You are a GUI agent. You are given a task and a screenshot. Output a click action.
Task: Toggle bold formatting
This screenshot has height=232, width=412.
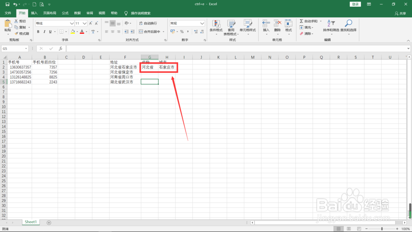pos(38,32)
